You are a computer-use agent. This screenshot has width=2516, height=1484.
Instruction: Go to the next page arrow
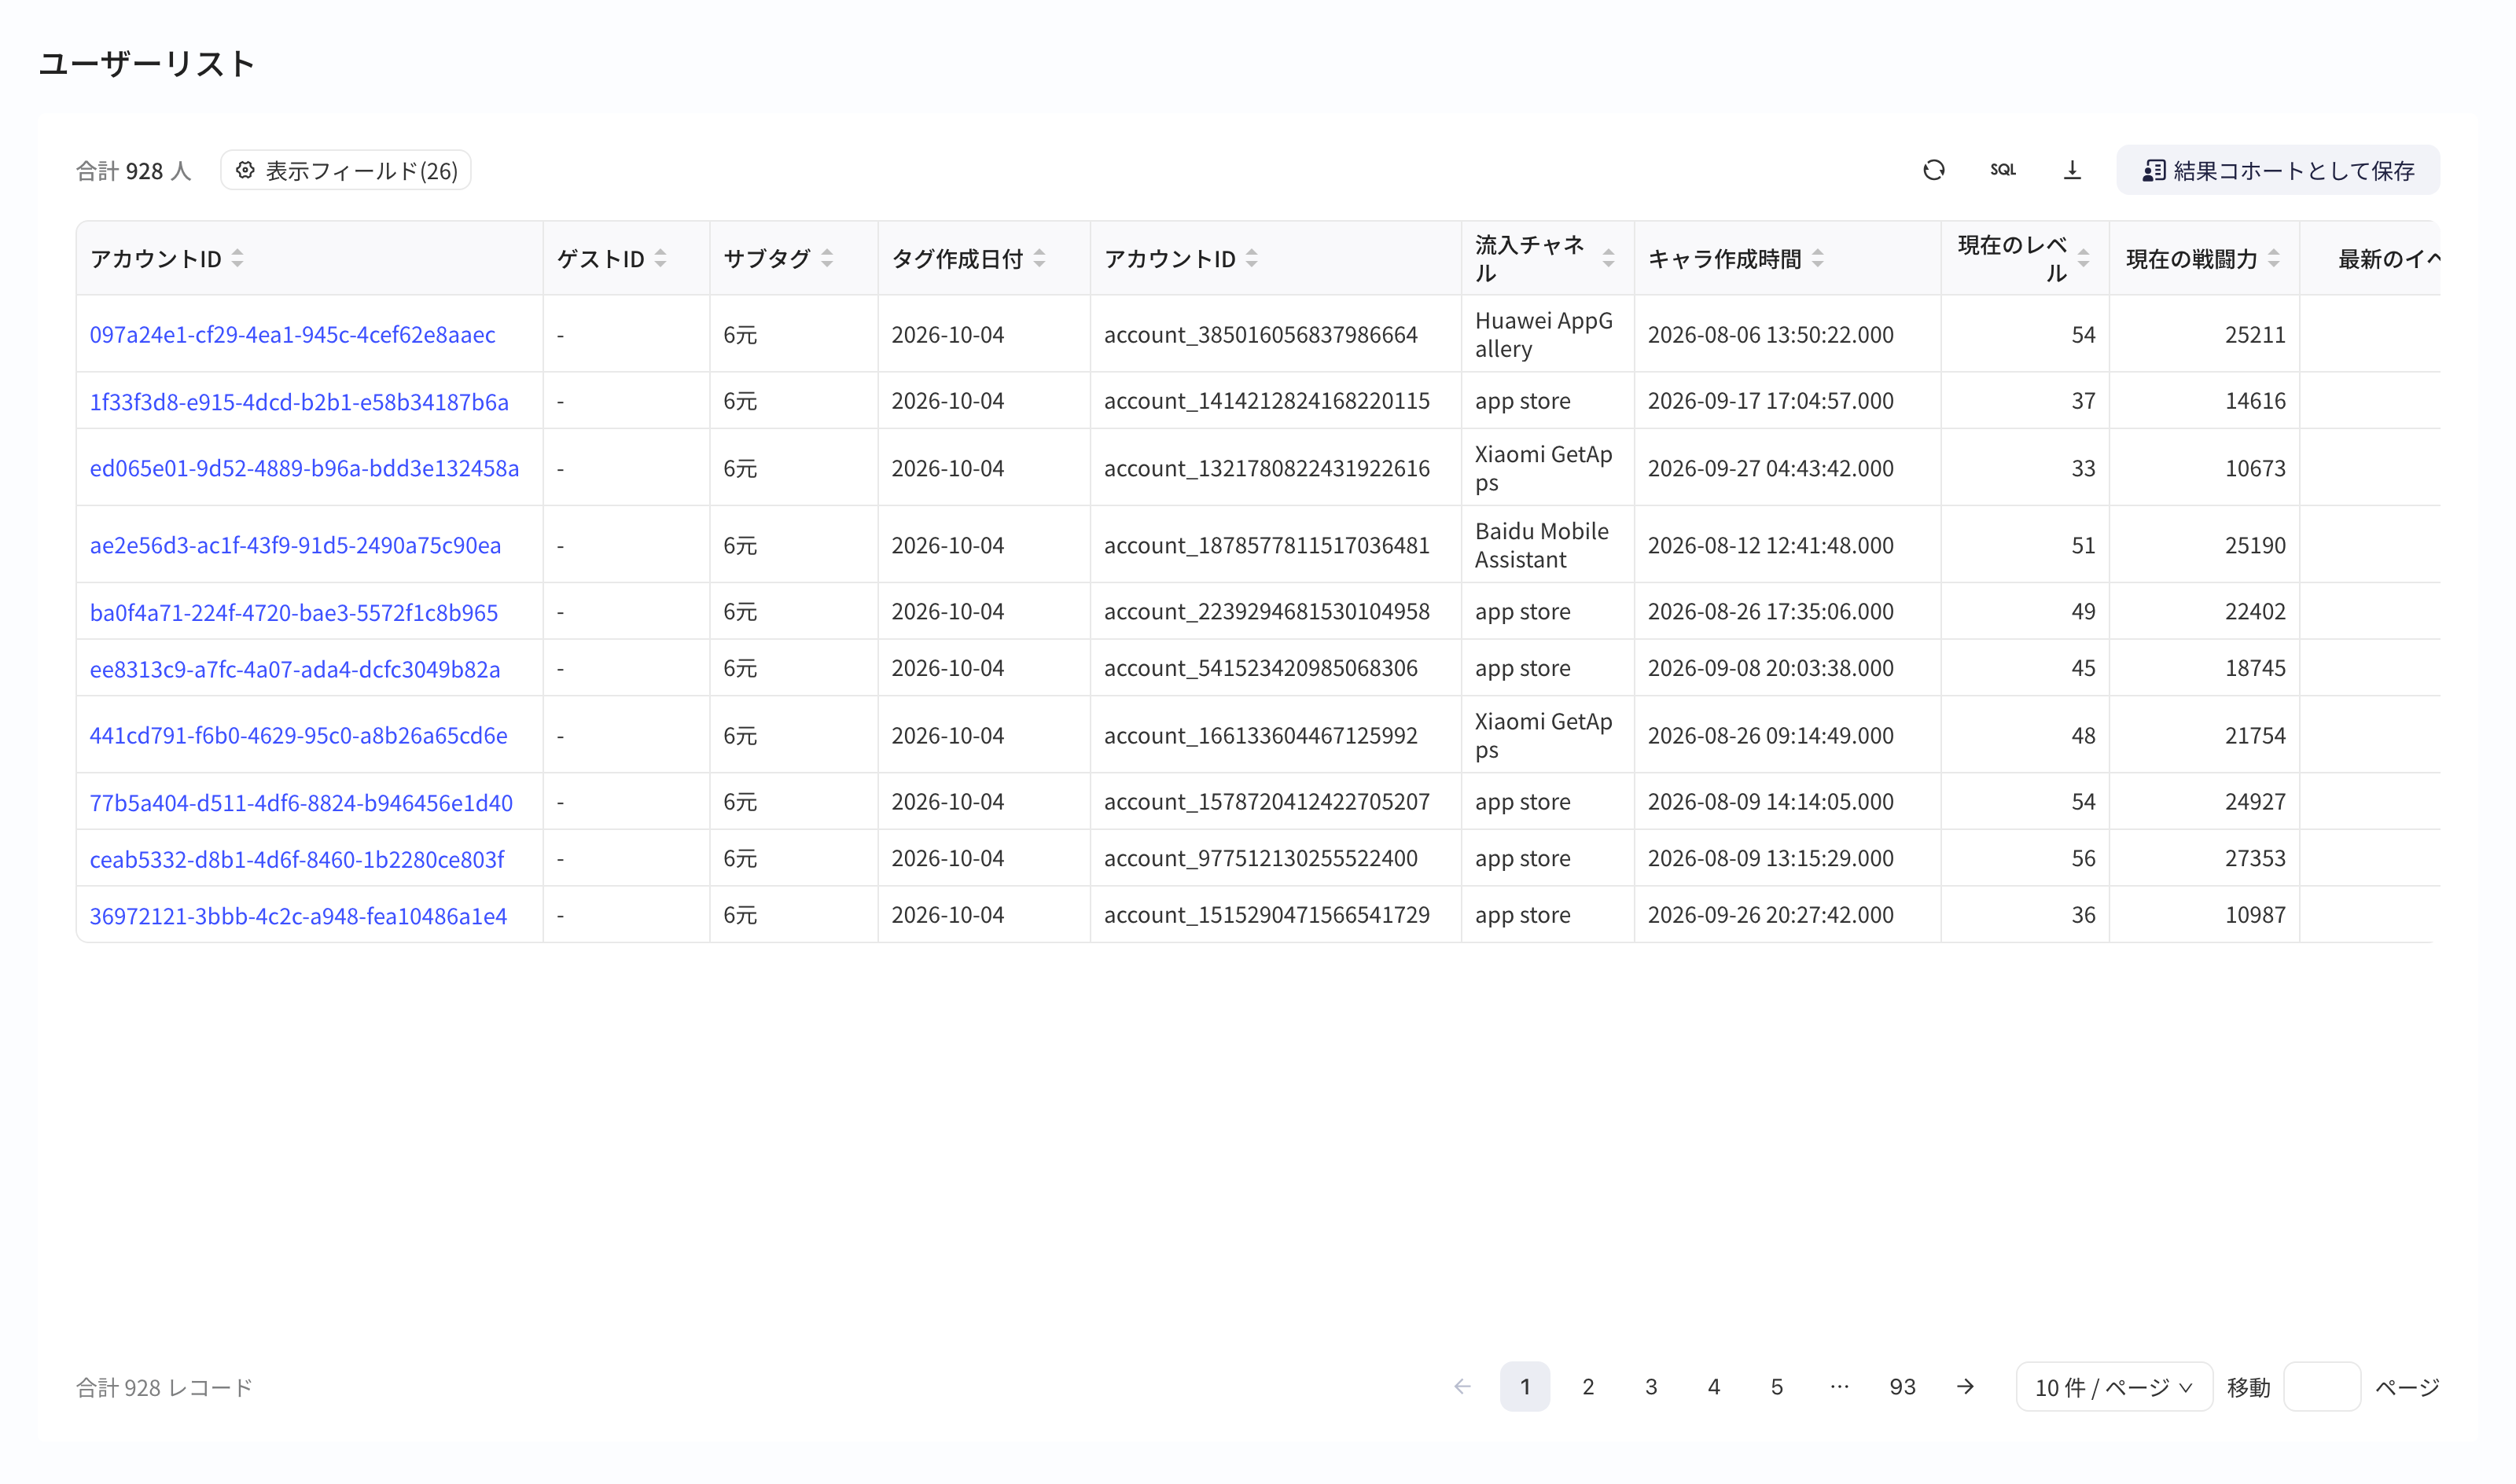1965,1386
